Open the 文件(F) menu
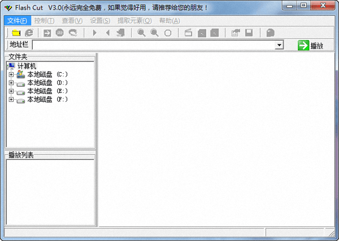The height and width of the screenshot is (241, 339). (16, 21)
